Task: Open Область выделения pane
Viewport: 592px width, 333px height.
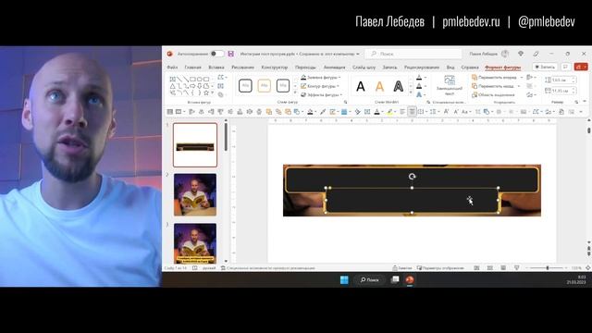Action: (x=493, y=94)
